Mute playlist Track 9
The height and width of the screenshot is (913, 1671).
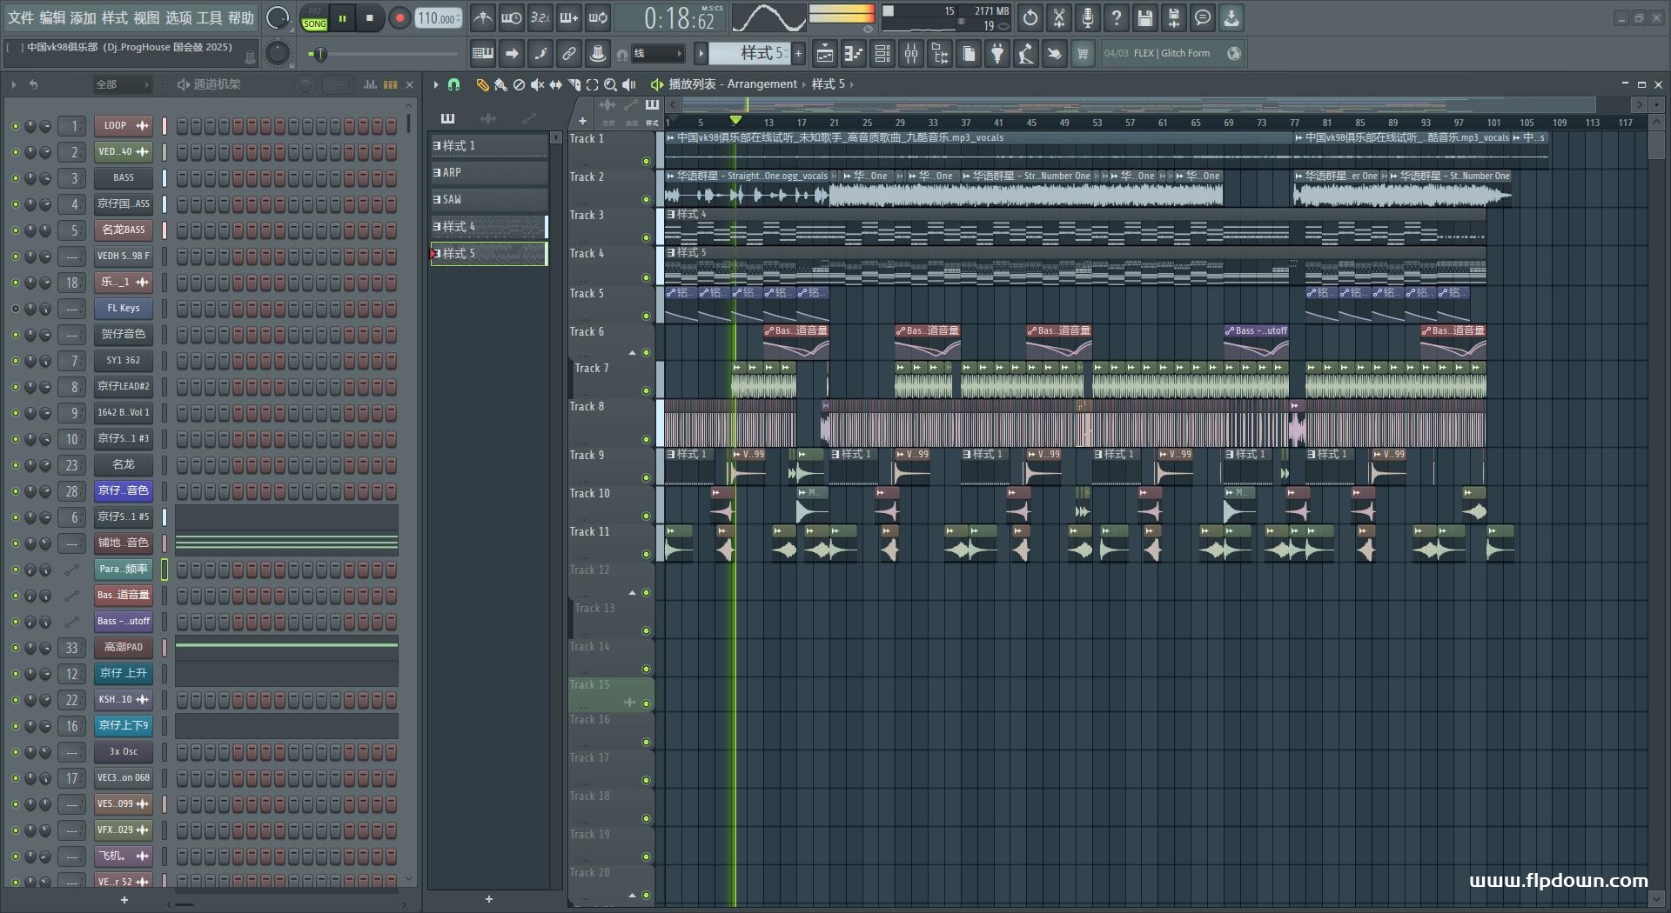(646, 477)
